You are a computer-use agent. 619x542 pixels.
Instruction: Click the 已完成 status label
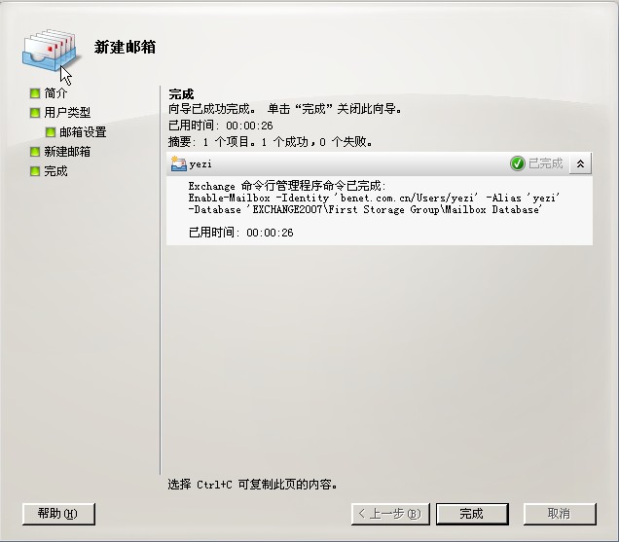(x=546, y=163)
